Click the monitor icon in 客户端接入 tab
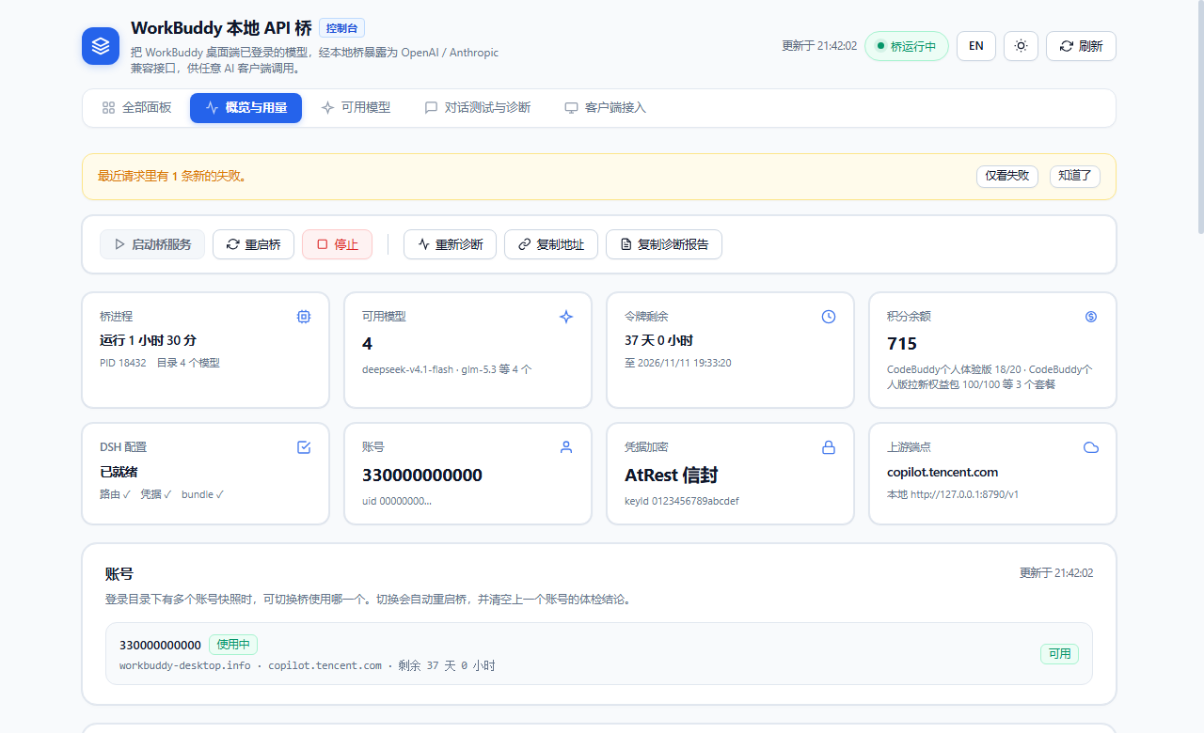The width and height of the screenshot is (1204, 733). 571,108
